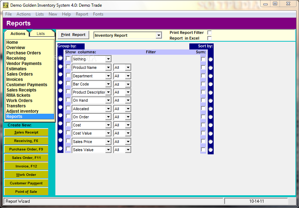Expand the Sales Value column dropdown
Screen dimensions: 299x208
tap(108, 150)
